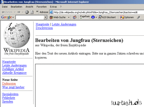
Task: Open Google toolbar Optionen
Action: click(x=127, y=17)
